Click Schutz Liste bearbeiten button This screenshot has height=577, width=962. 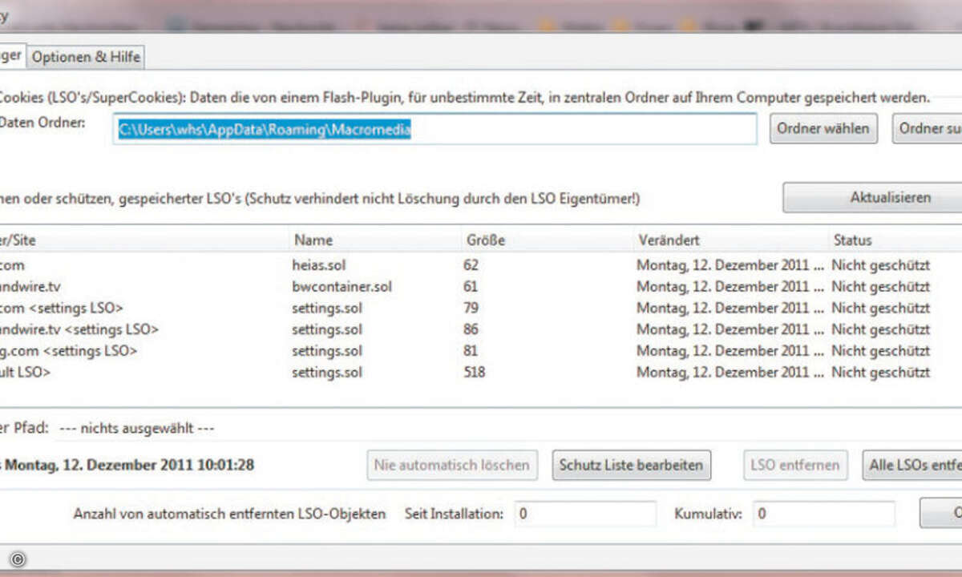631,465
